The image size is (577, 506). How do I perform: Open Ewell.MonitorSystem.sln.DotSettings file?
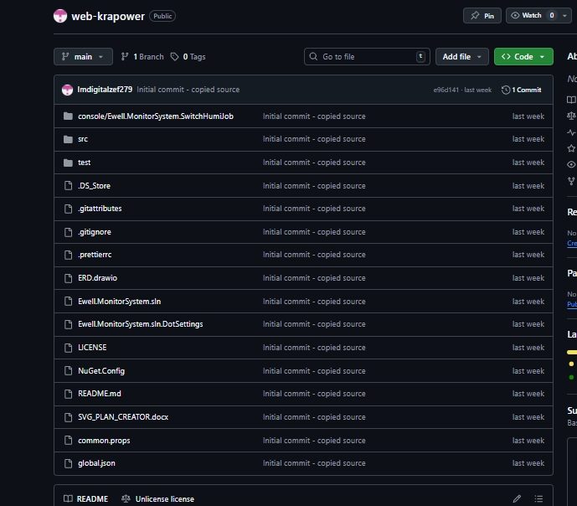(x=140, y=324)
